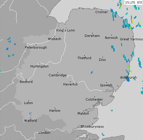This screenshot has width=143, height=140.
Task: Select Thetford on the map
Action: point(84,58)
